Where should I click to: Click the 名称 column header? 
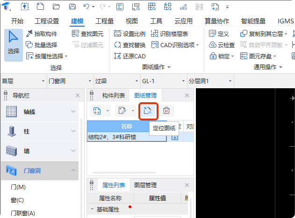127,127
